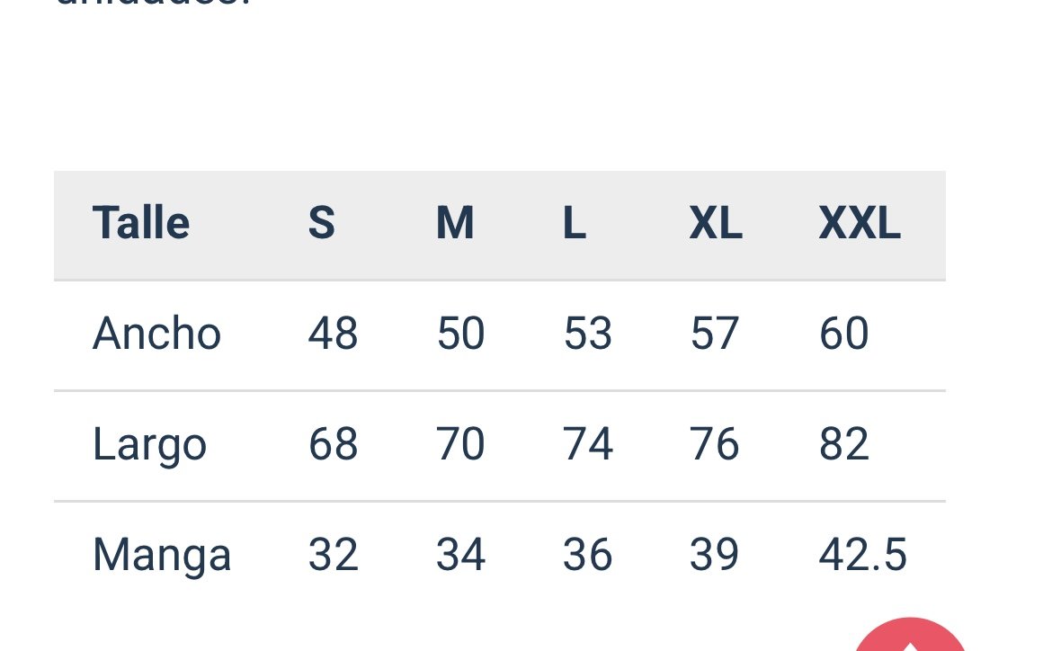The height and width of the screenshot is (651, 1052).
Task: Click the Ancho row label
Action: coord(156,334)
